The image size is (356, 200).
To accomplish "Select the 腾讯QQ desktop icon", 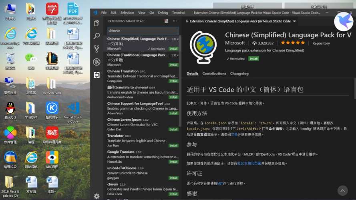I will (10, 110).
